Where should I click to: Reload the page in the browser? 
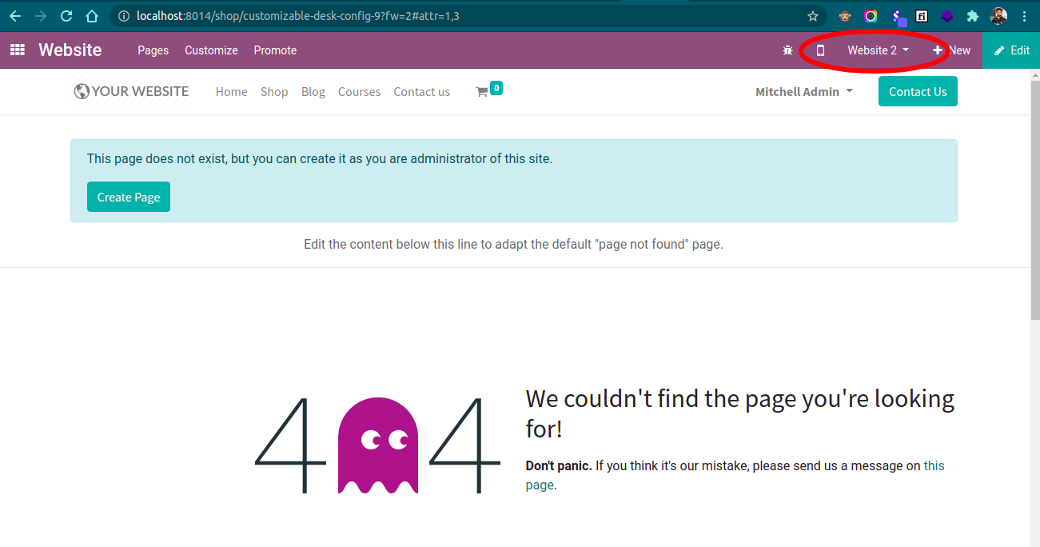[x=66, y=16]
